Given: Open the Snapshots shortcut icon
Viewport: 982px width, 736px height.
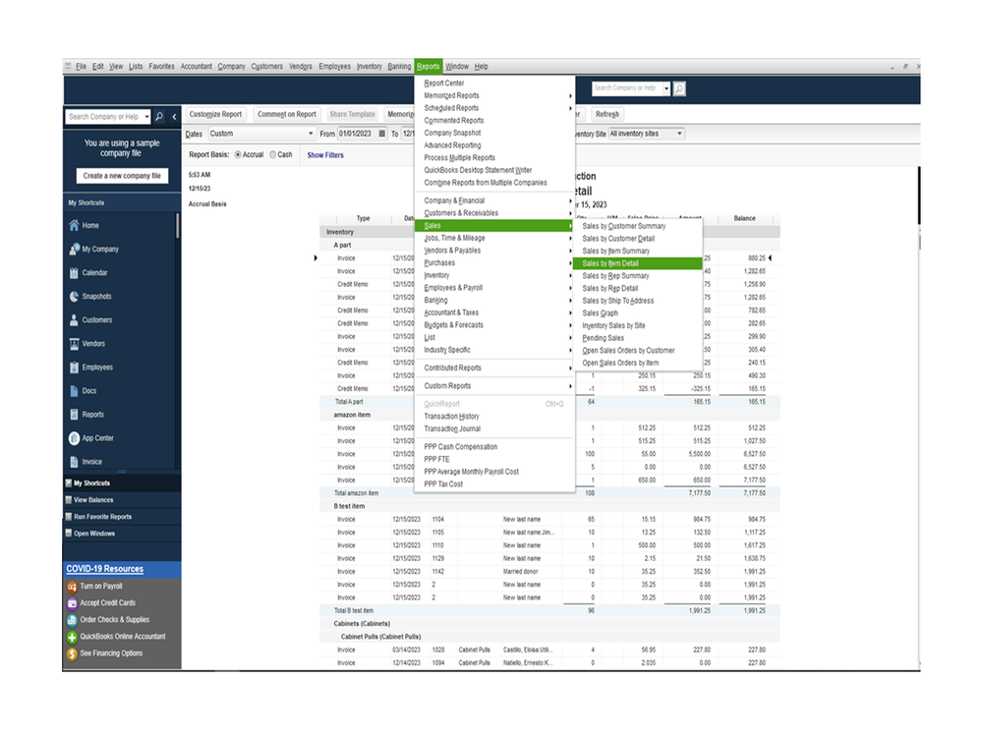Looking at the screenshot, I should (x=74, y=297).
